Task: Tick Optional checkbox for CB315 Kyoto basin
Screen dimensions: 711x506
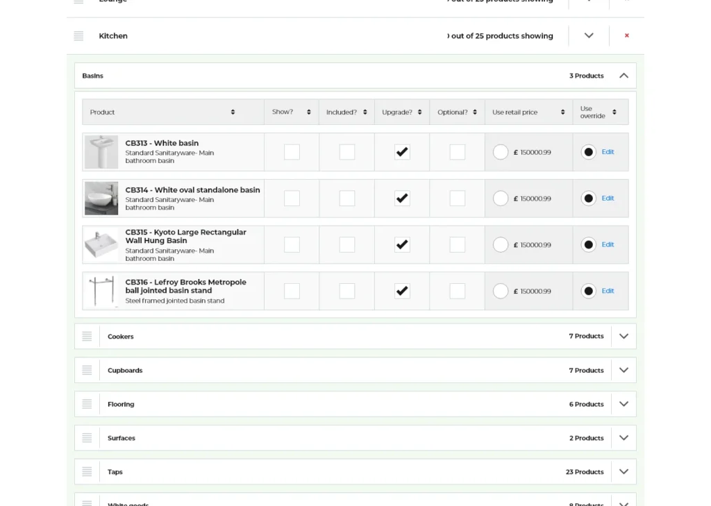Action: (457, 245)
